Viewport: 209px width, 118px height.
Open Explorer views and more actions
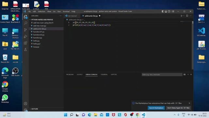click(60, 16)
